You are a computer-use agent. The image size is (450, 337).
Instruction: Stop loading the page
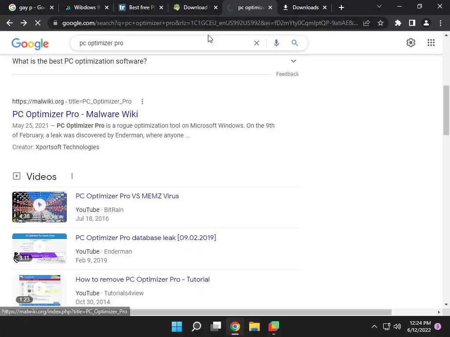[x=38, y=23]
